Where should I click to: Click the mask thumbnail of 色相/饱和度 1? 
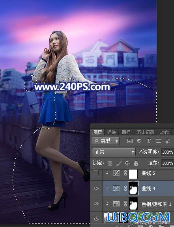[x=133, y=204]
